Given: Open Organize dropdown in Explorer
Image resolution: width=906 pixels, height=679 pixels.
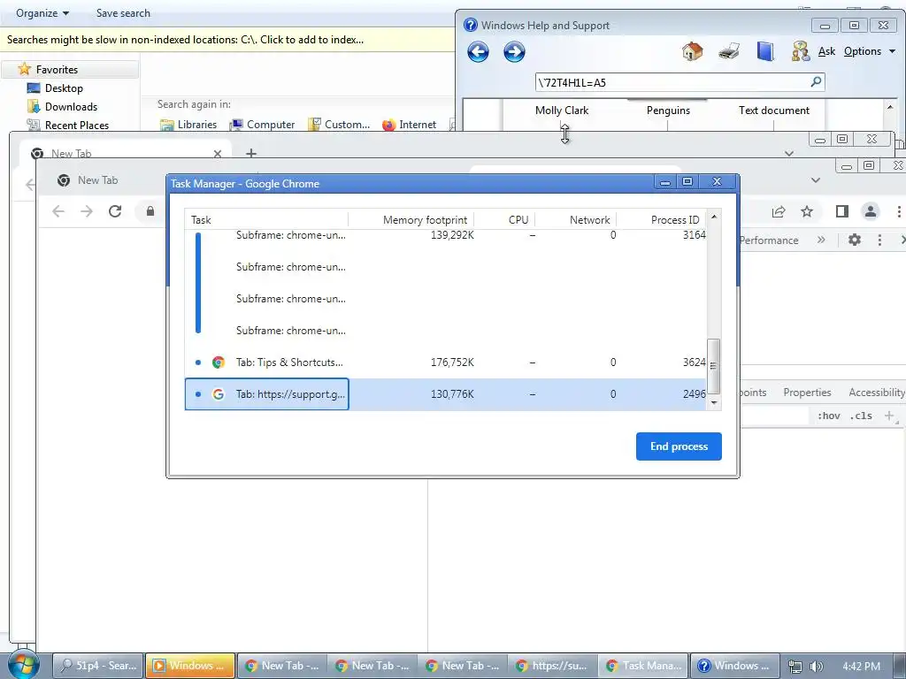Looking at the screenshot, I should 42,12.
